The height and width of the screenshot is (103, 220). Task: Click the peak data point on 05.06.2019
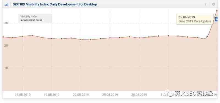(x=217, y=10)
